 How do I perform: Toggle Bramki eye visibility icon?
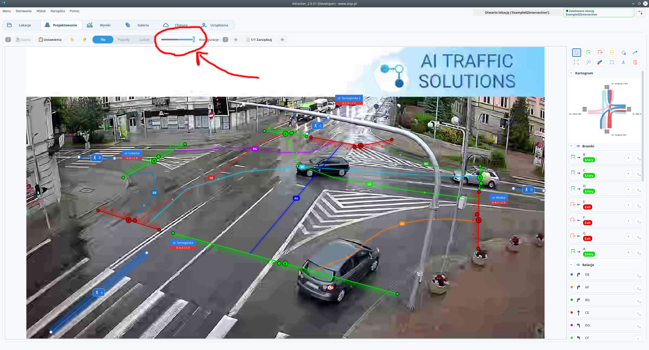coord(578,146)
